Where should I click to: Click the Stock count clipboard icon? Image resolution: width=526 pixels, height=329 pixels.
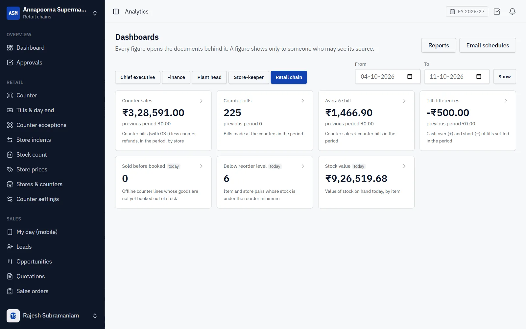click(10, 155)
